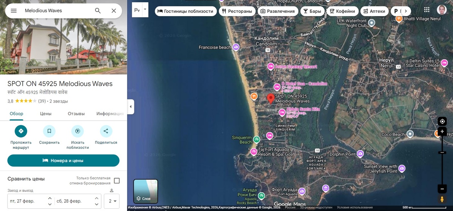Select Рестораны filter chip

(237, 11)
